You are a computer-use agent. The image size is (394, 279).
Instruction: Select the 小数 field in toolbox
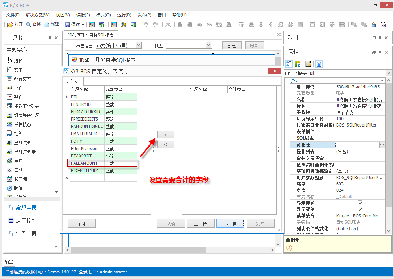(15, 88)
